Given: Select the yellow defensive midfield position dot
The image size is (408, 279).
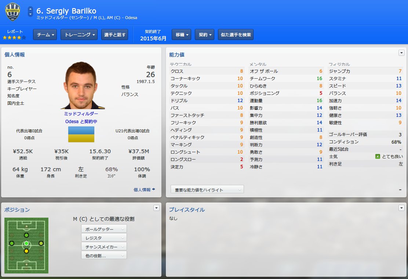Looking at the screenshot, I should [x=26, y=251].
